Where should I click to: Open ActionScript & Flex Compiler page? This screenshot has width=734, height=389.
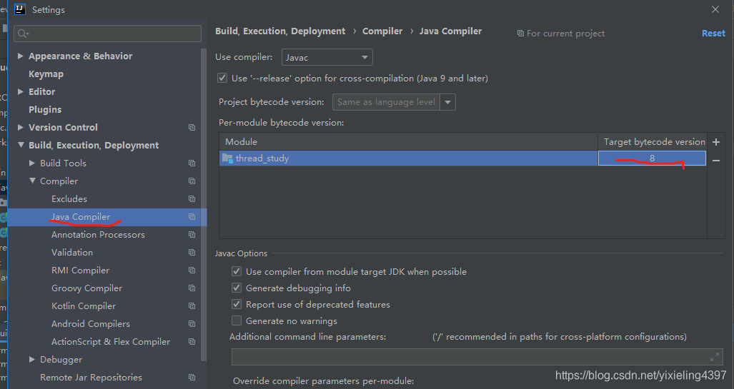[x=111, y=342]
